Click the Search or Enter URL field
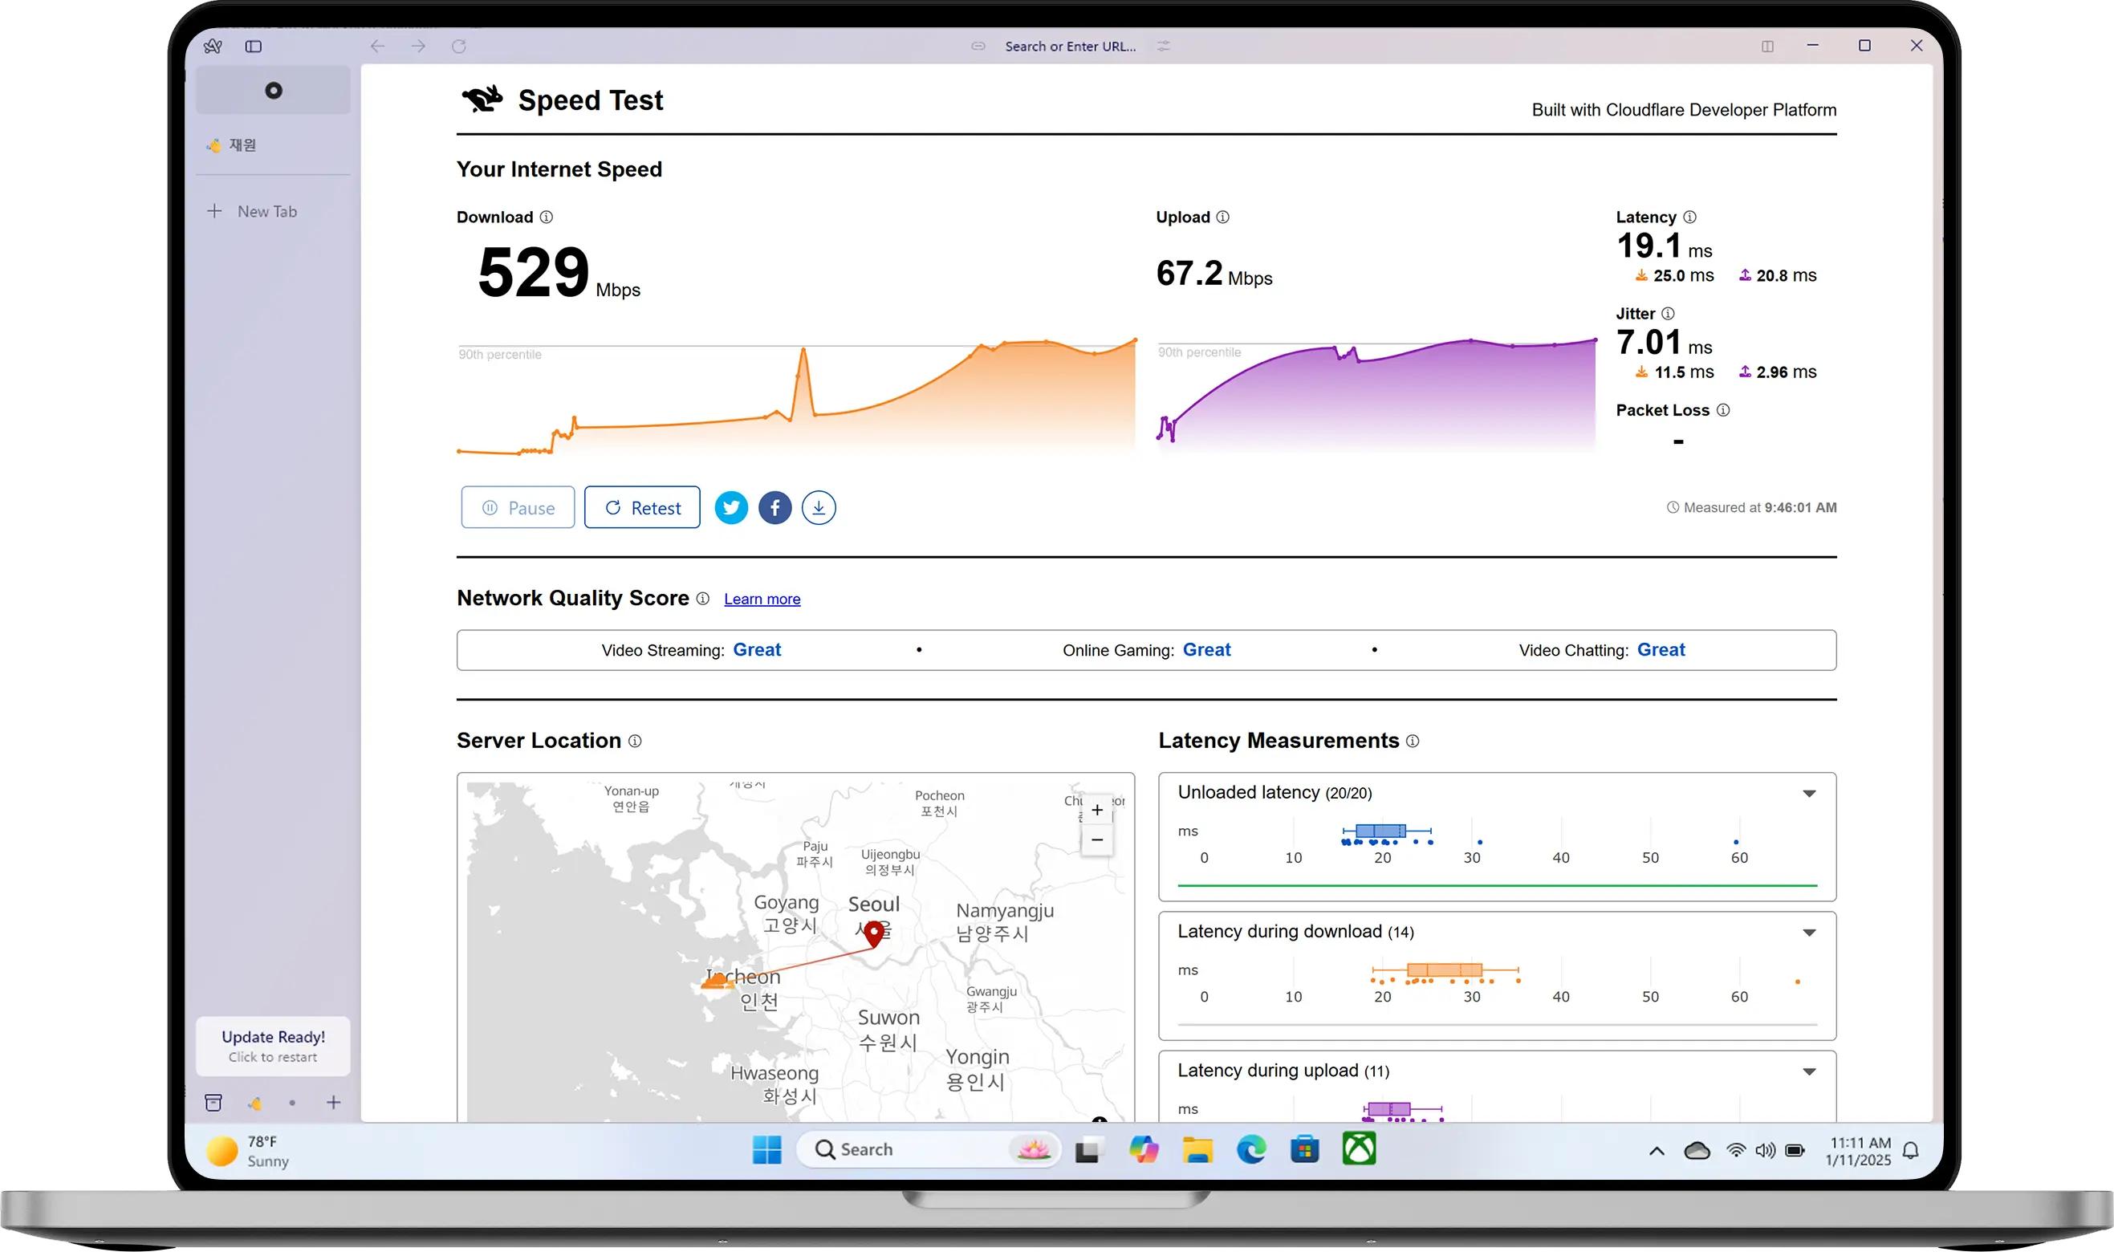Viewport: 2114px width, 1252px height. coord(1070,47)
